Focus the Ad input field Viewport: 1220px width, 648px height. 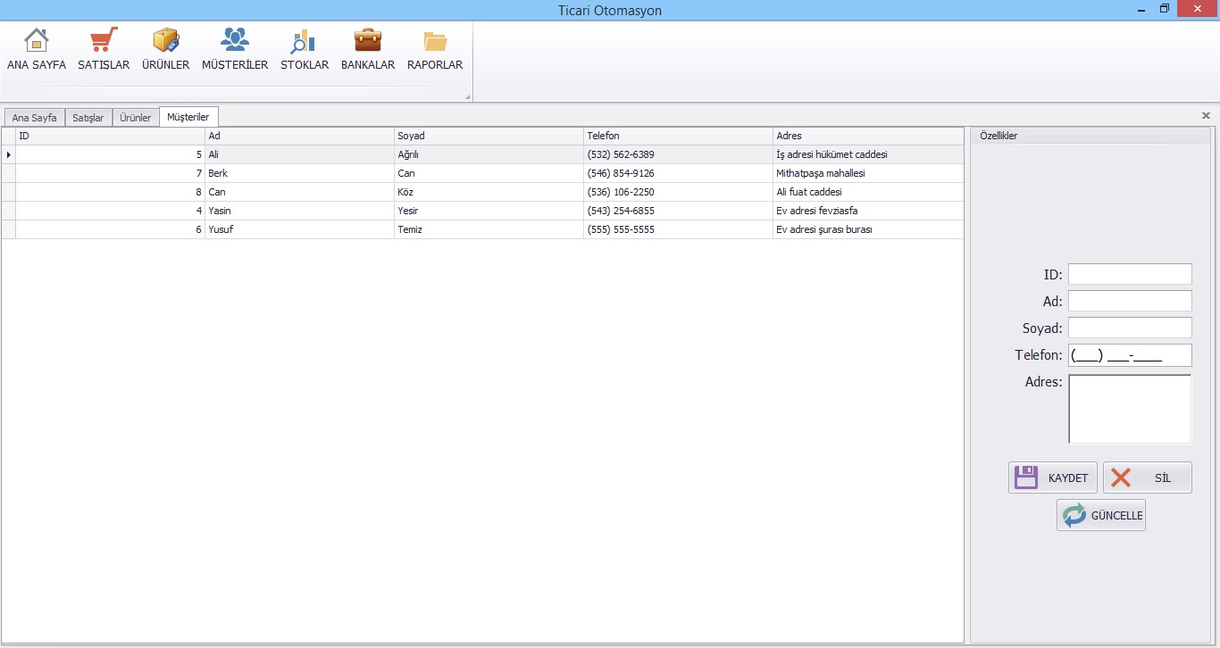click(1130, 301)
